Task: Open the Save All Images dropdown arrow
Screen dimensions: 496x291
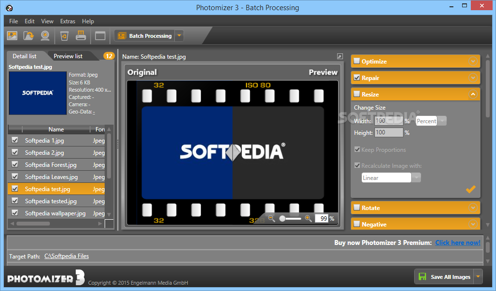Action: [x=478, y=276]
